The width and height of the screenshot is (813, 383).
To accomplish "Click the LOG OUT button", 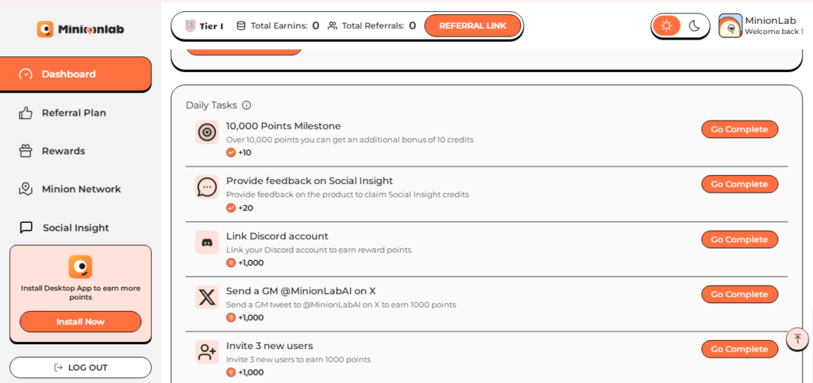I will point(80,367).
